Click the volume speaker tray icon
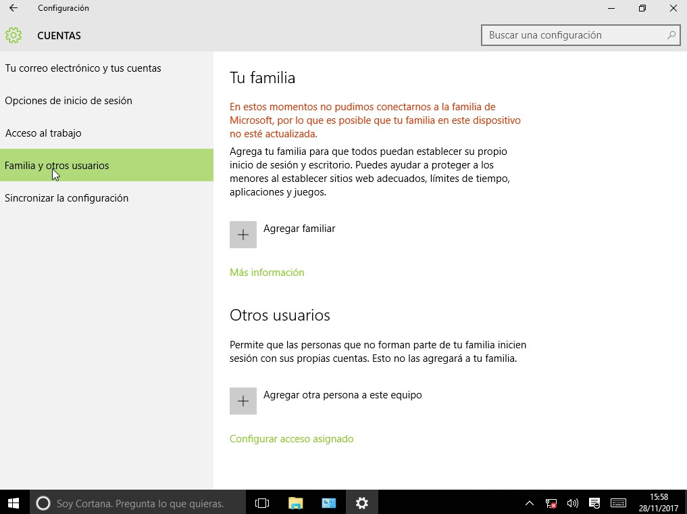Image resolution: width=687 pixels, height=514 pixels. (573, 503)
